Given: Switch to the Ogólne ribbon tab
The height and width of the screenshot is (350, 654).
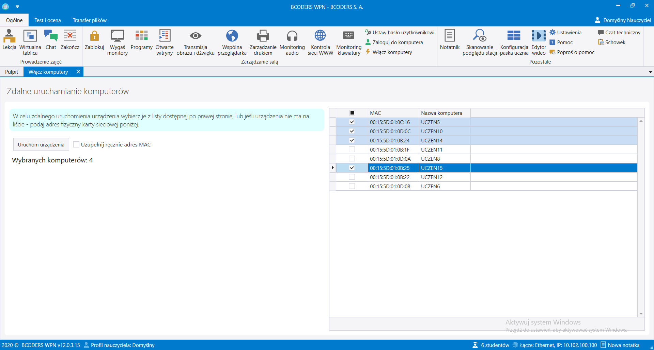Looking at the screenshot, I should (x=14, y=20).
